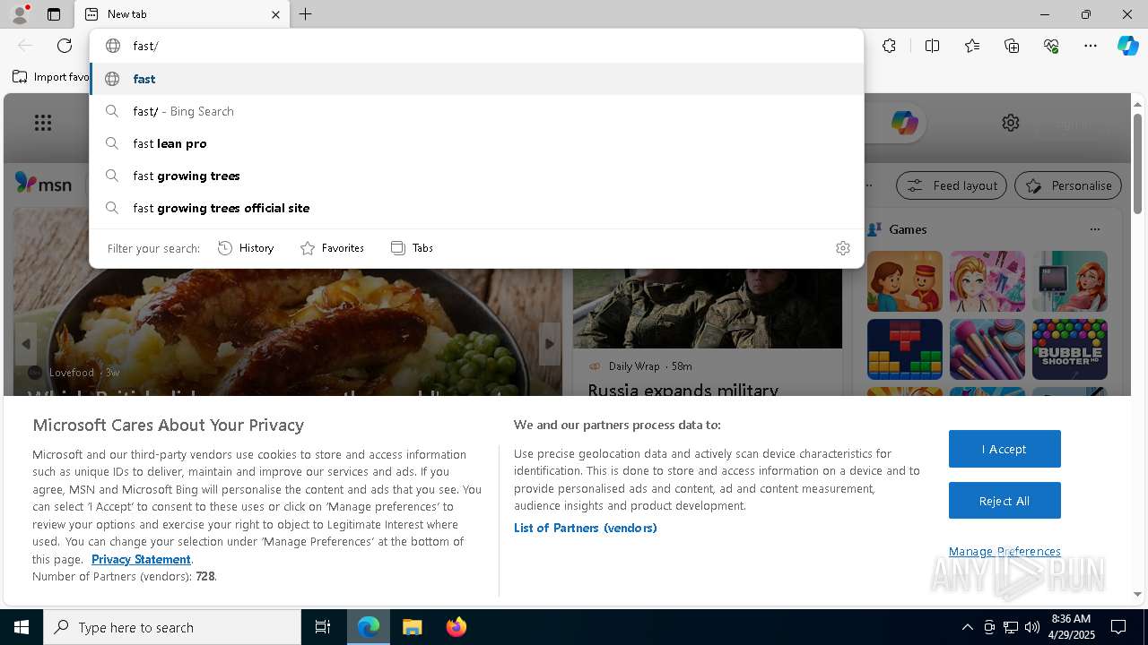The height and width of the screenshot is (645, 1148).
Task: Open the makeup girl game thumbnail
Action: 987,281
